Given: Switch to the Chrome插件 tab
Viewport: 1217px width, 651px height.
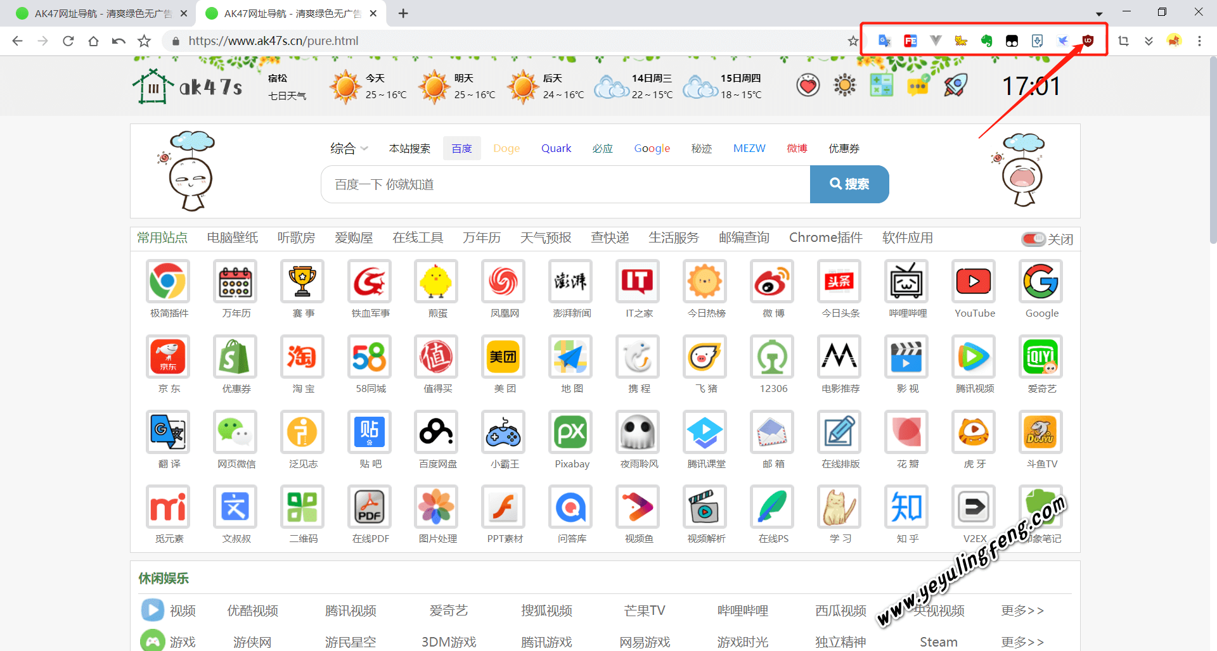Looking at the screenshot, I should pyautogui.click(x=826, y=237).
